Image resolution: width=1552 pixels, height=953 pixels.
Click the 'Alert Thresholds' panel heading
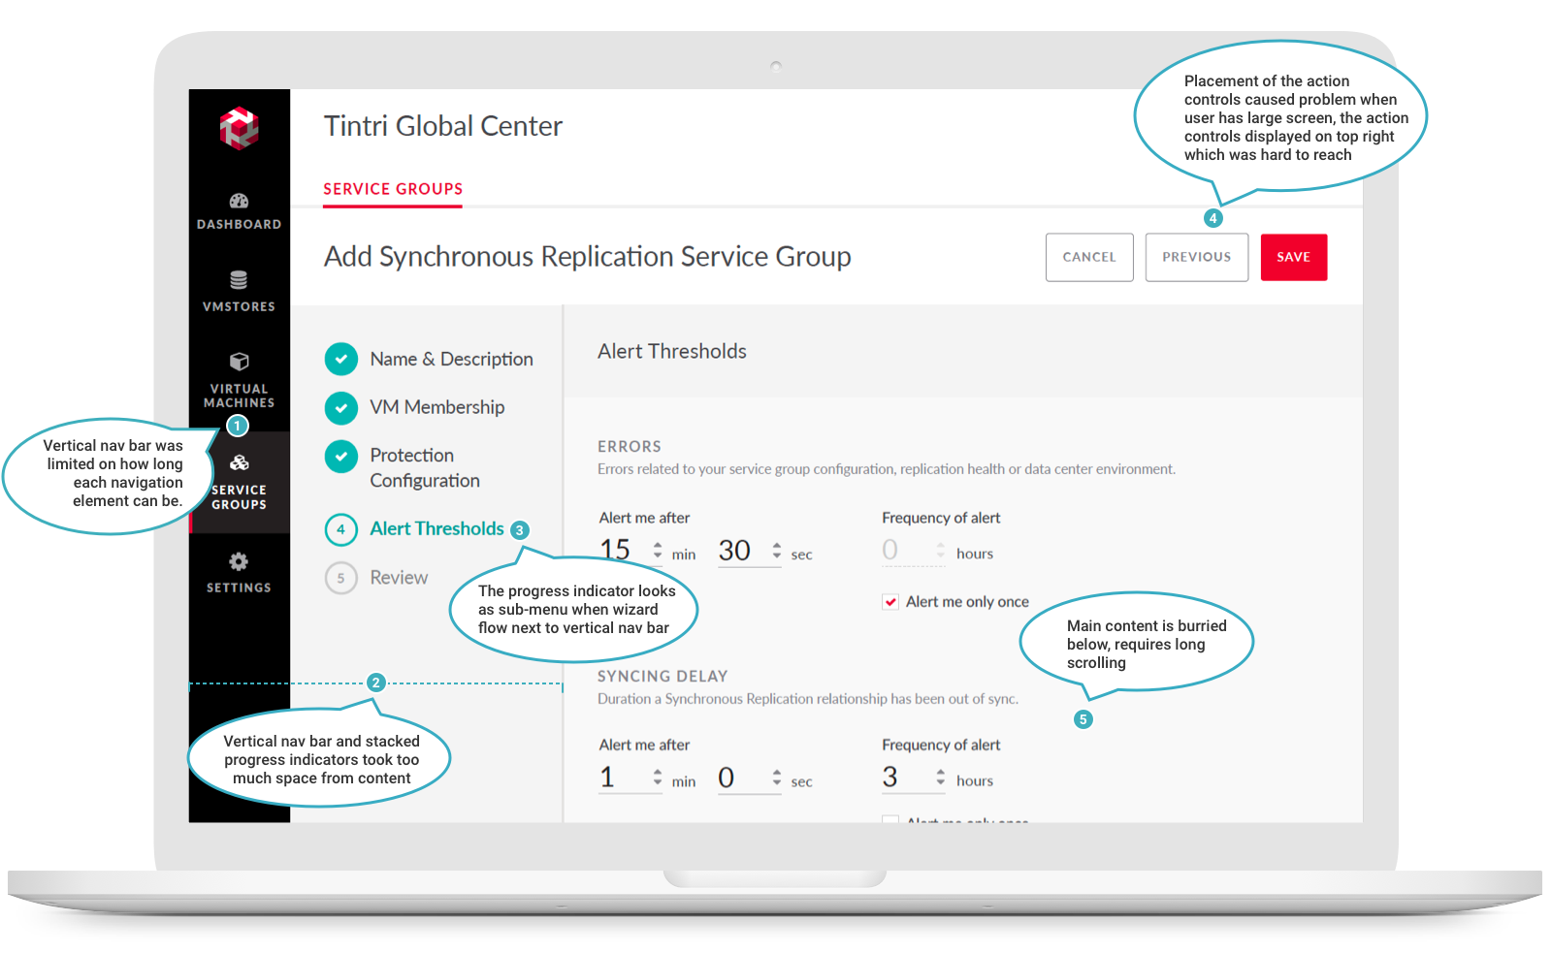[672, 351]
